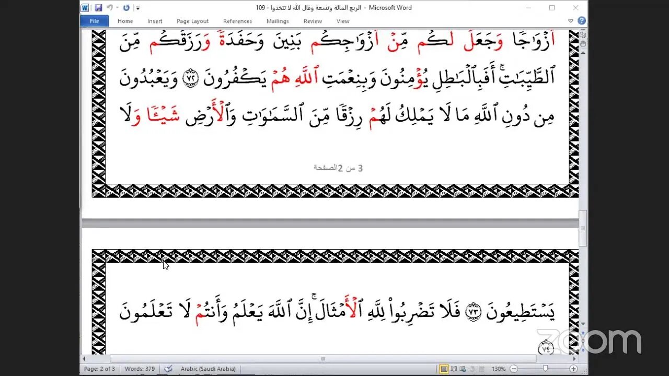The image size is (669, 376).
Task: Open Microsoft Word Help
Action: tap(581, 21)
